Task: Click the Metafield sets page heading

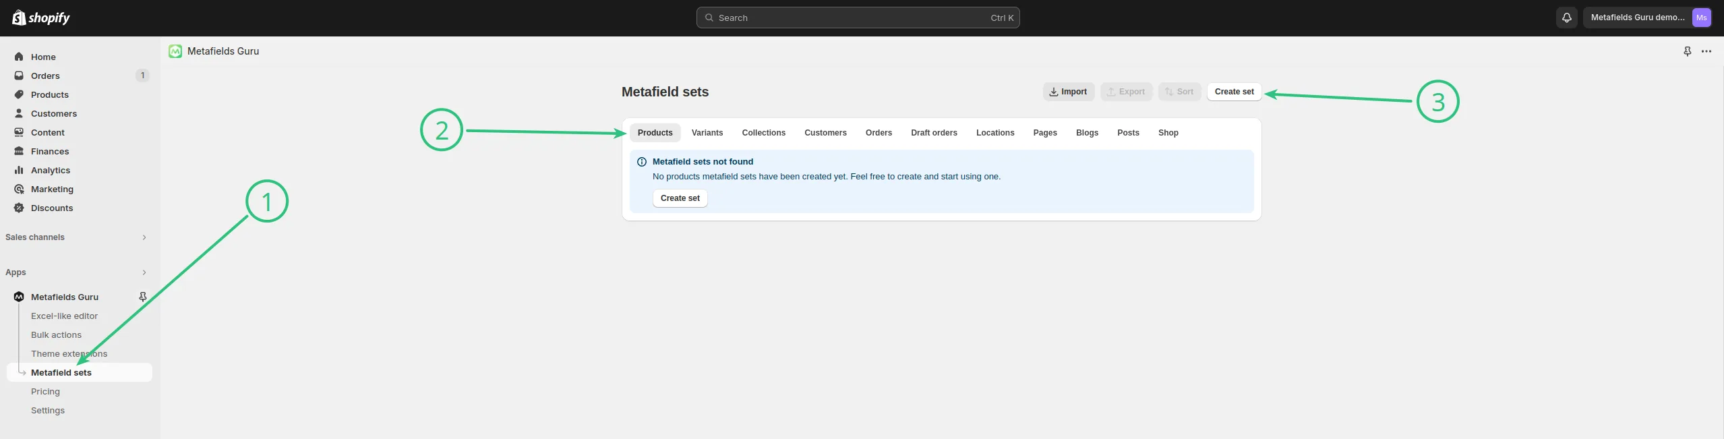Action: pyautogui.click(x=665, y=92)
